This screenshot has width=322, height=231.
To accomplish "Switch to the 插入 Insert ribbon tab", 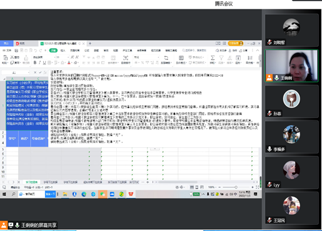I will coord(63,51).
